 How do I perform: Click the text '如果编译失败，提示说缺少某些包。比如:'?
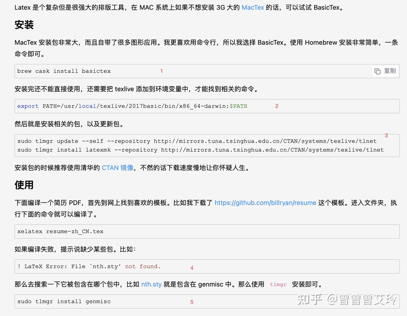point(75,249)
